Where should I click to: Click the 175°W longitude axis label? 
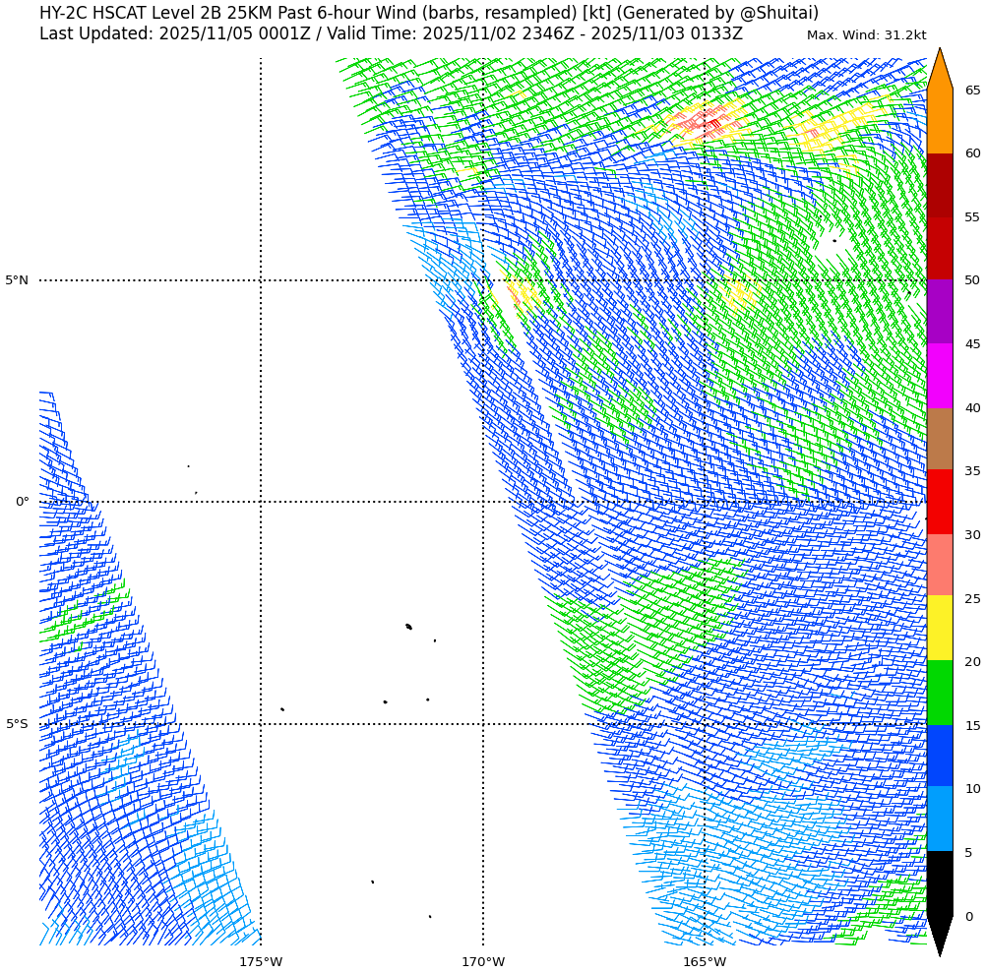tap(261, 961)
